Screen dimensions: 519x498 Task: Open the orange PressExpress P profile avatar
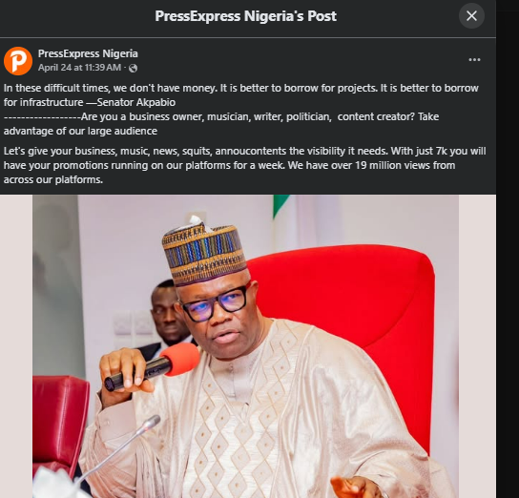(x=18, y=61)
